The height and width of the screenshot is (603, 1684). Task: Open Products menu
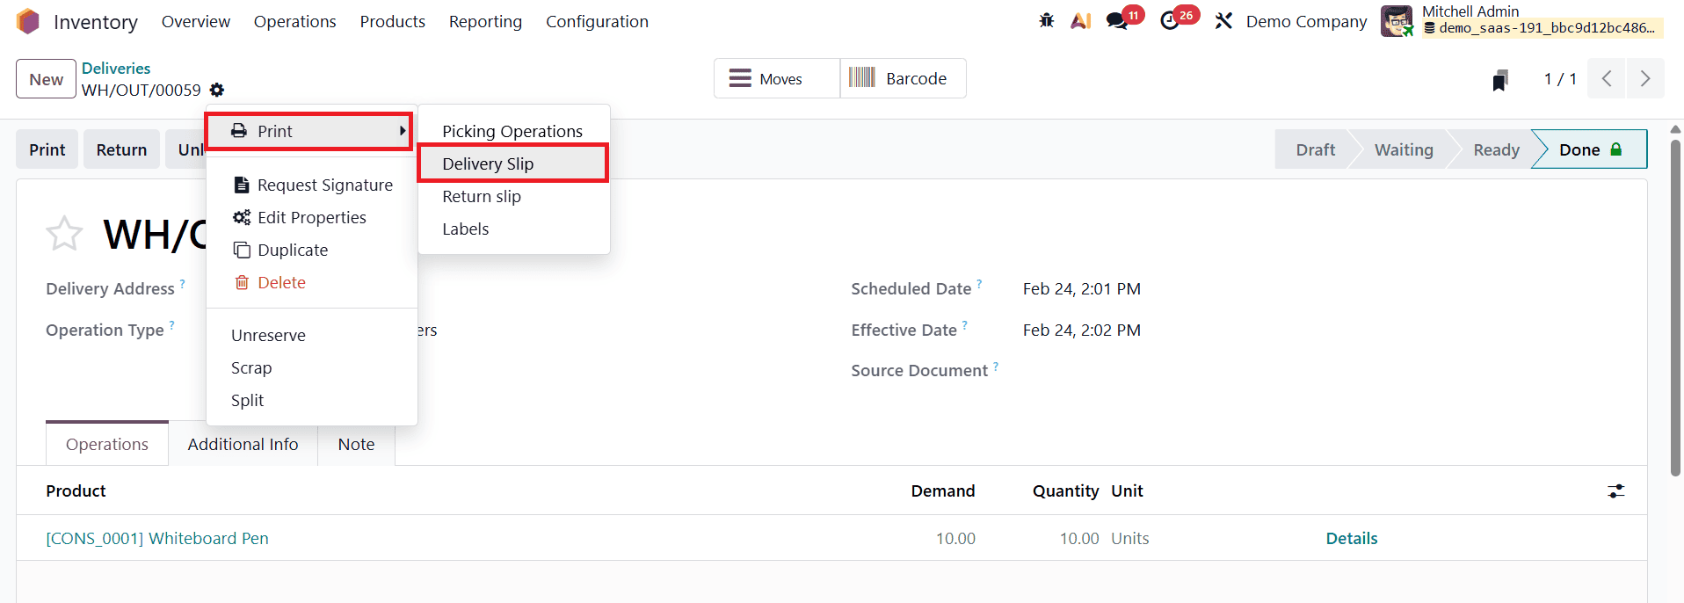click(x=393, y=21)
